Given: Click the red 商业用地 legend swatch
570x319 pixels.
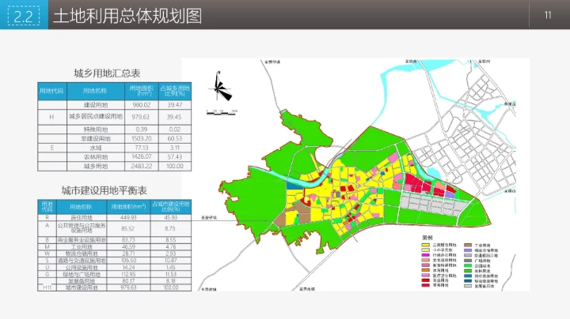Looking at the screenshot, I should [426, 280].
